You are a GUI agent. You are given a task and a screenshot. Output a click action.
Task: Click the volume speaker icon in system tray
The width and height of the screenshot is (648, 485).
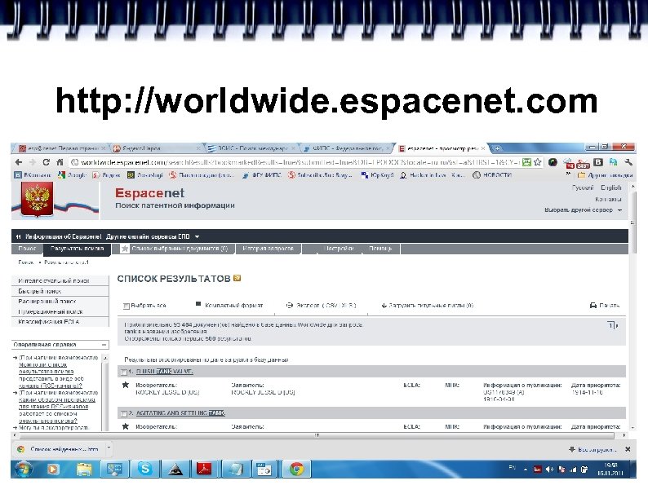(x=549, y=470)
